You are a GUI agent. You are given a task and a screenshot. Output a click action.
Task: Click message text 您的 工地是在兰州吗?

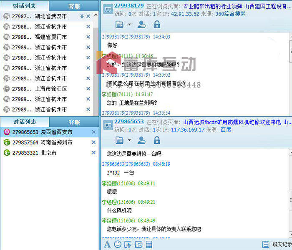coord(132,102)
